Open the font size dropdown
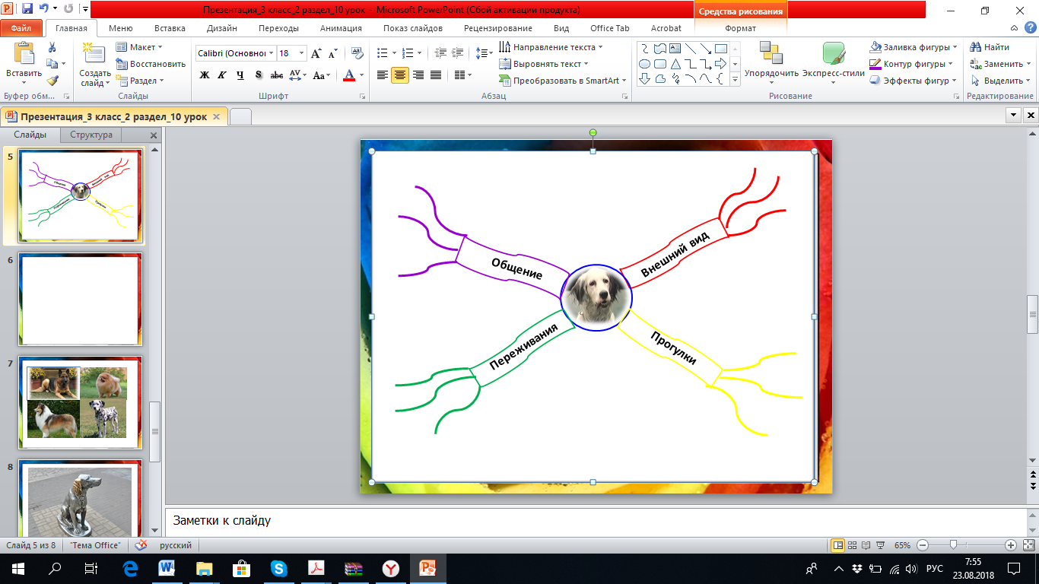 (x=302, y=53)
